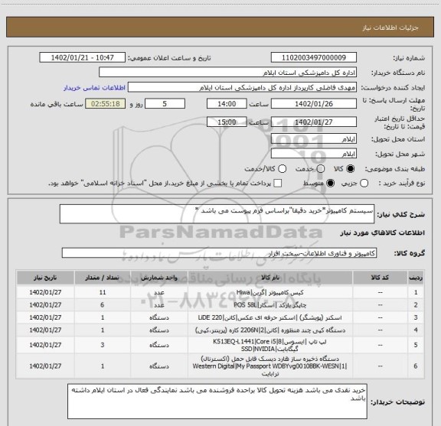The image size is (441, 426).
Task: Click the price validity date 1402/01/27
Action: click(314, 122)
